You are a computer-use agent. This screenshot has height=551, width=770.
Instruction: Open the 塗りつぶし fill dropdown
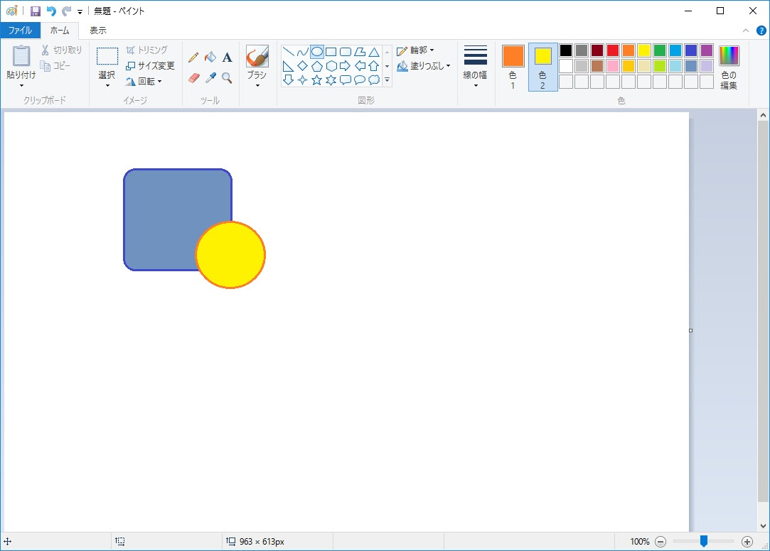coord(423,66)
